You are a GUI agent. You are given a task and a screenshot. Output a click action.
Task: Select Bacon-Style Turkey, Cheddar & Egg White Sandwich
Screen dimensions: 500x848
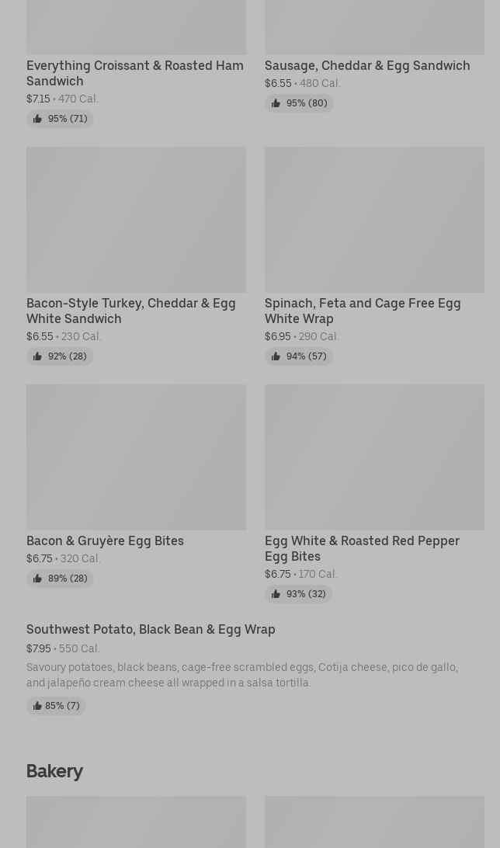(x=130, y=311)
